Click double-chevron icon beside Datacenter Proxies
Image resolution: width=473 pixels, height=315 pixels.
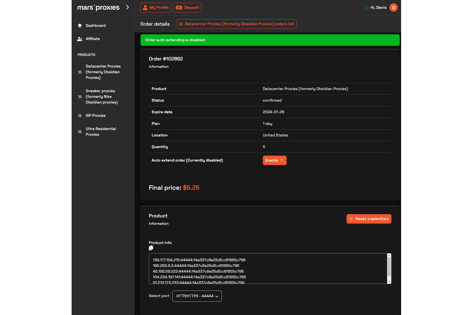coord(80,72)
